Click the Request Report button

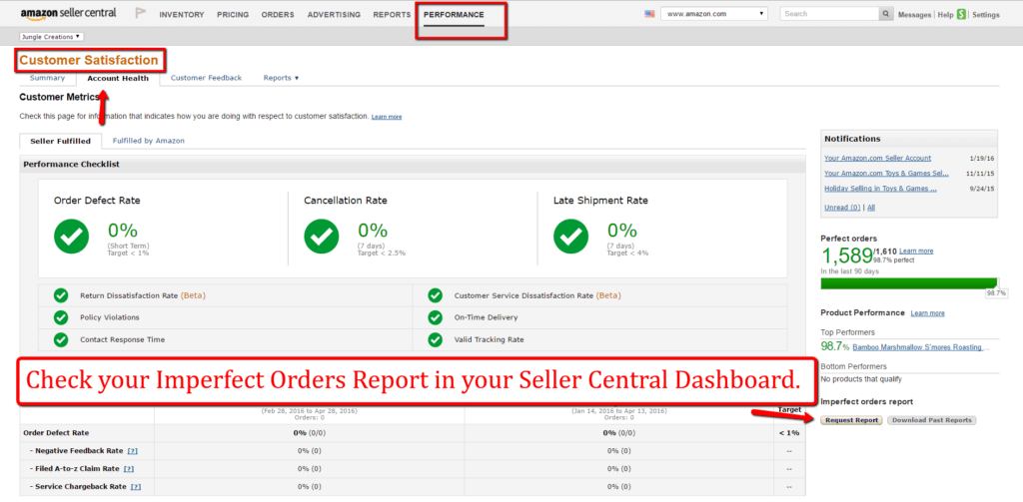(851, 420)
